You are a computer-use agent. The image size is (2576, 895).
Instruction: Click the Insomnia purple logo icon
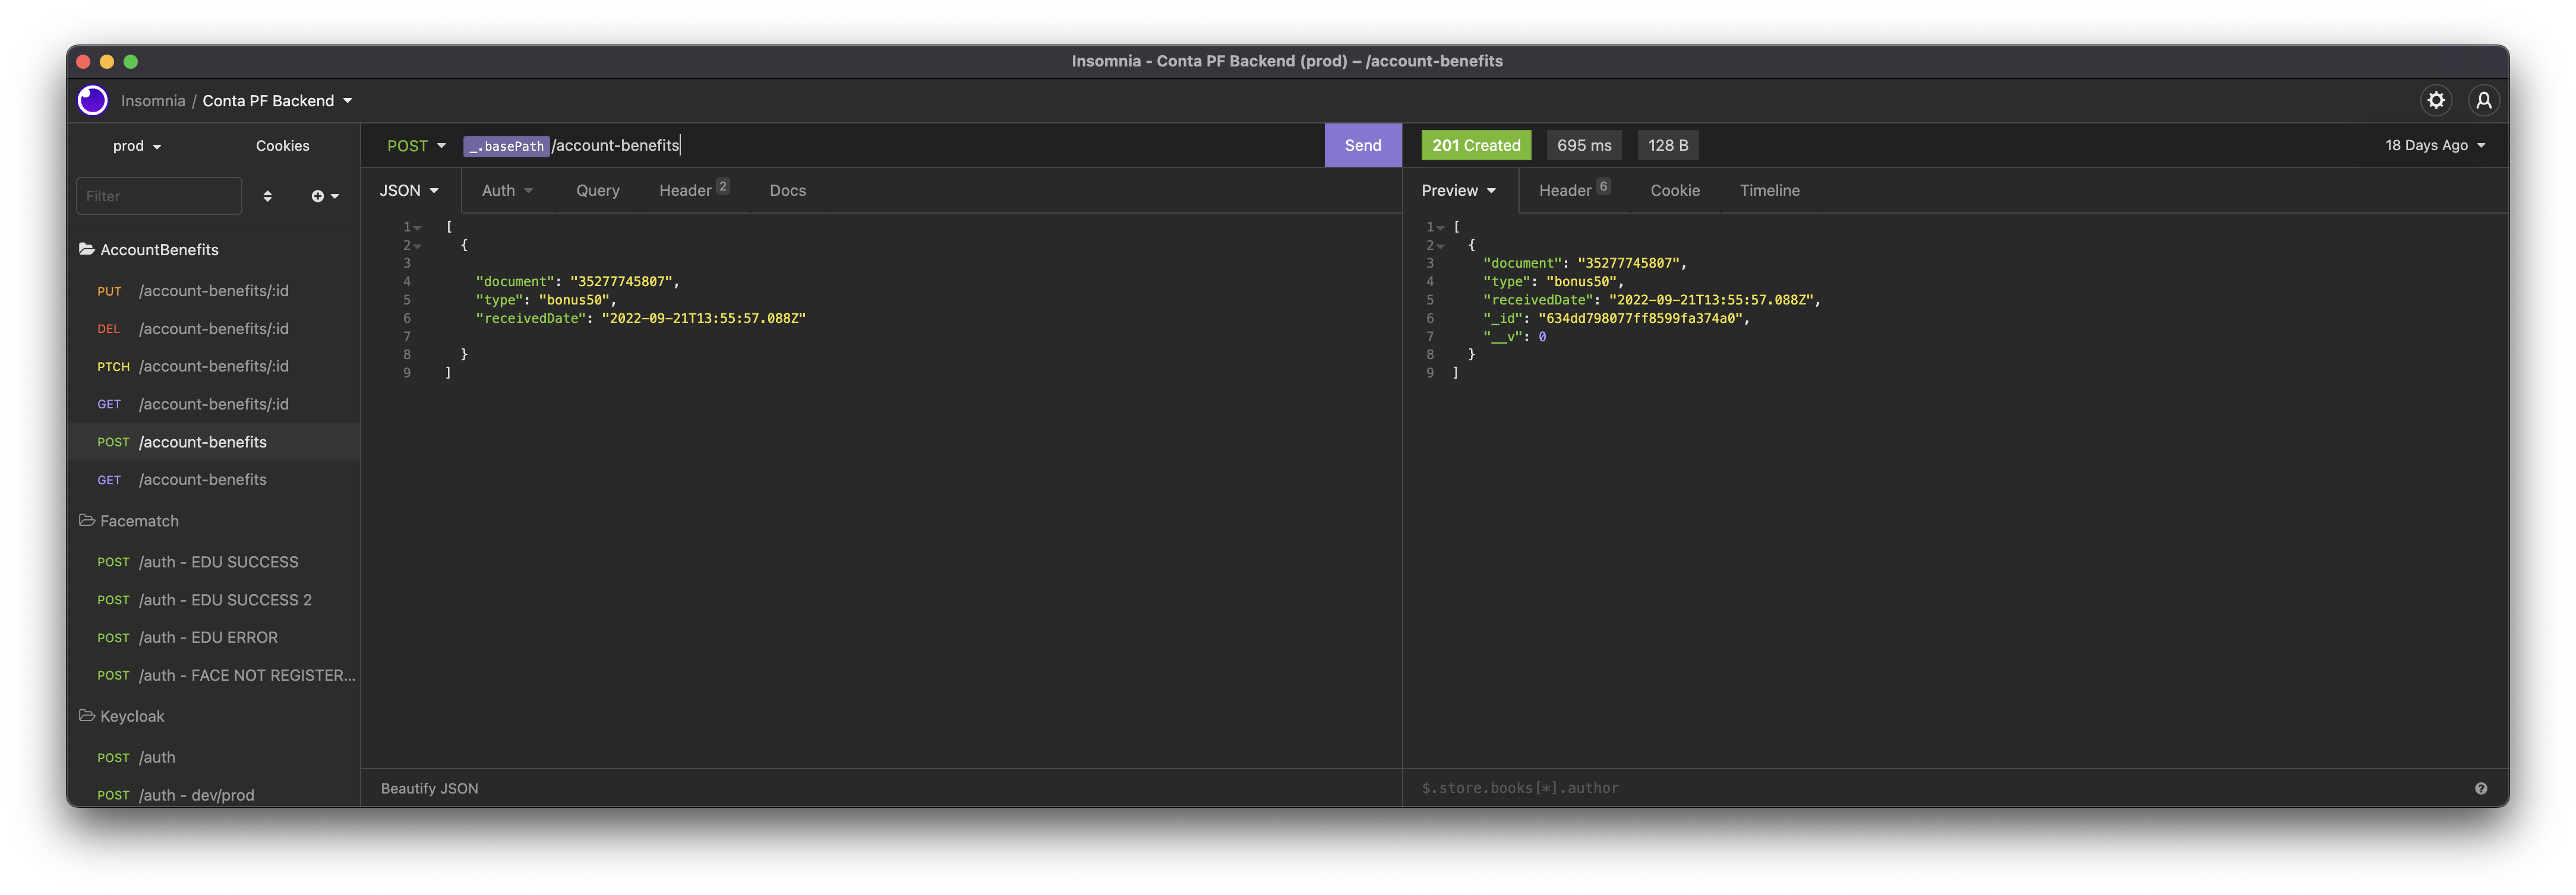pos(93,100)
